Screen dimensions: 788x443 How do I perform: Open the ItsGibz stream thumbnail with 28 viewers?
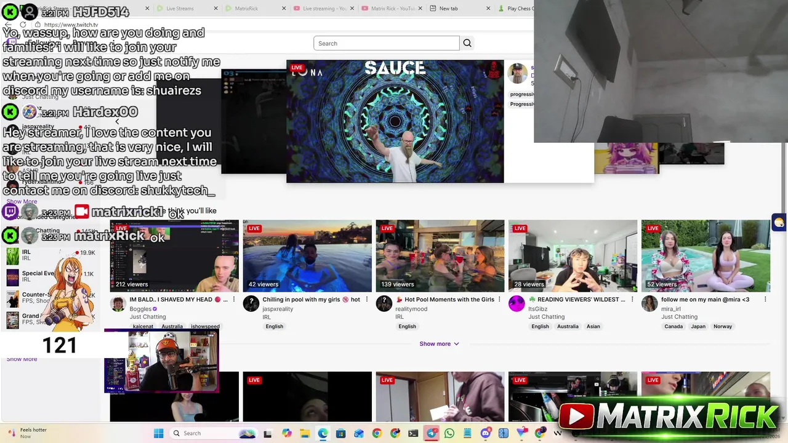[x=573, y=256]
